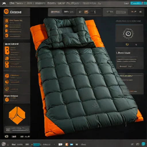Image resolution: width=147 pixels, height=147 pixels.
Task: Click the cyan round icon at the taskbar's right end
Action: (x=143, y=144)
